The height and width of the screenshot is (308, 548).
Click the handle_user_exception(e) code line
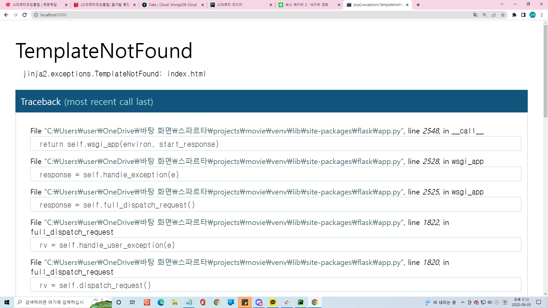[x=276, y=245]
